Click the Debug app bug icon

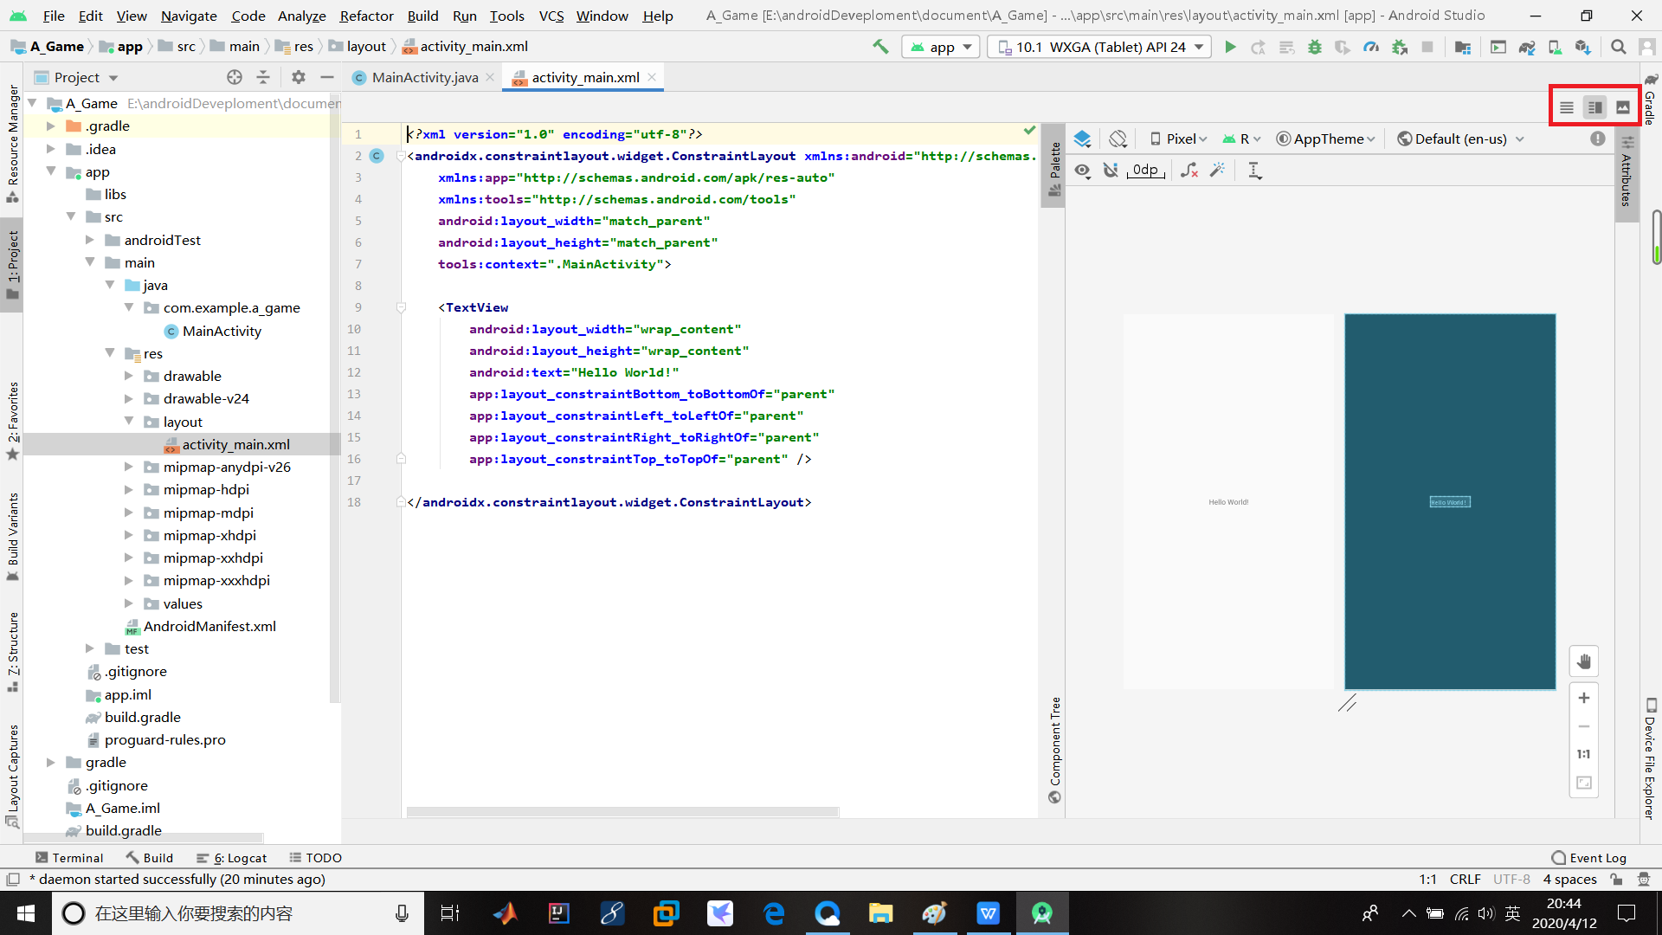point(1315,47)
